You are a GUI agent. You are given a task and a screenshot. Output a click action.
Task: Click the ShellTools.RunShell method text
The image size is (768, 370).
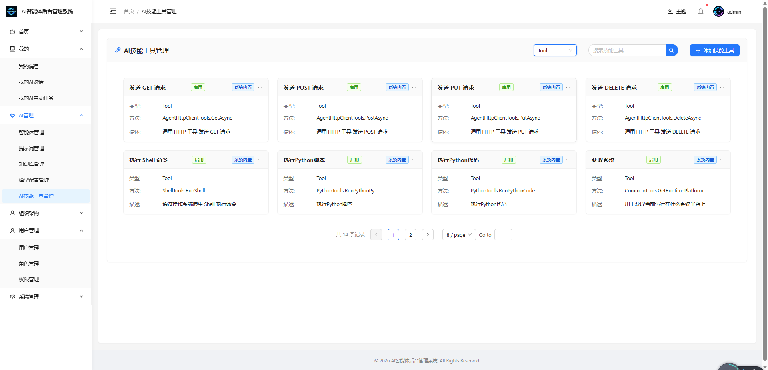click(x=184, y=191)
